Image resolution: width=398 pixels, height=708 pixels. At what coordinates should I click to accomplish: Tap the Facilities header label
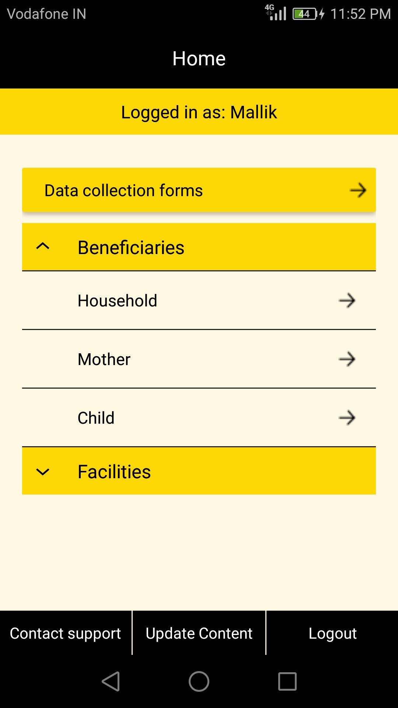[x=114, y=472]
